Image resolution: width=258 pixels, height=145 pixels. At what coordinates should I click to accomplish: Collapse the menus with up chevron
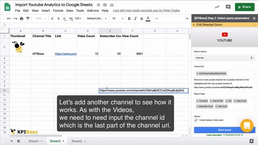point(187,19)
